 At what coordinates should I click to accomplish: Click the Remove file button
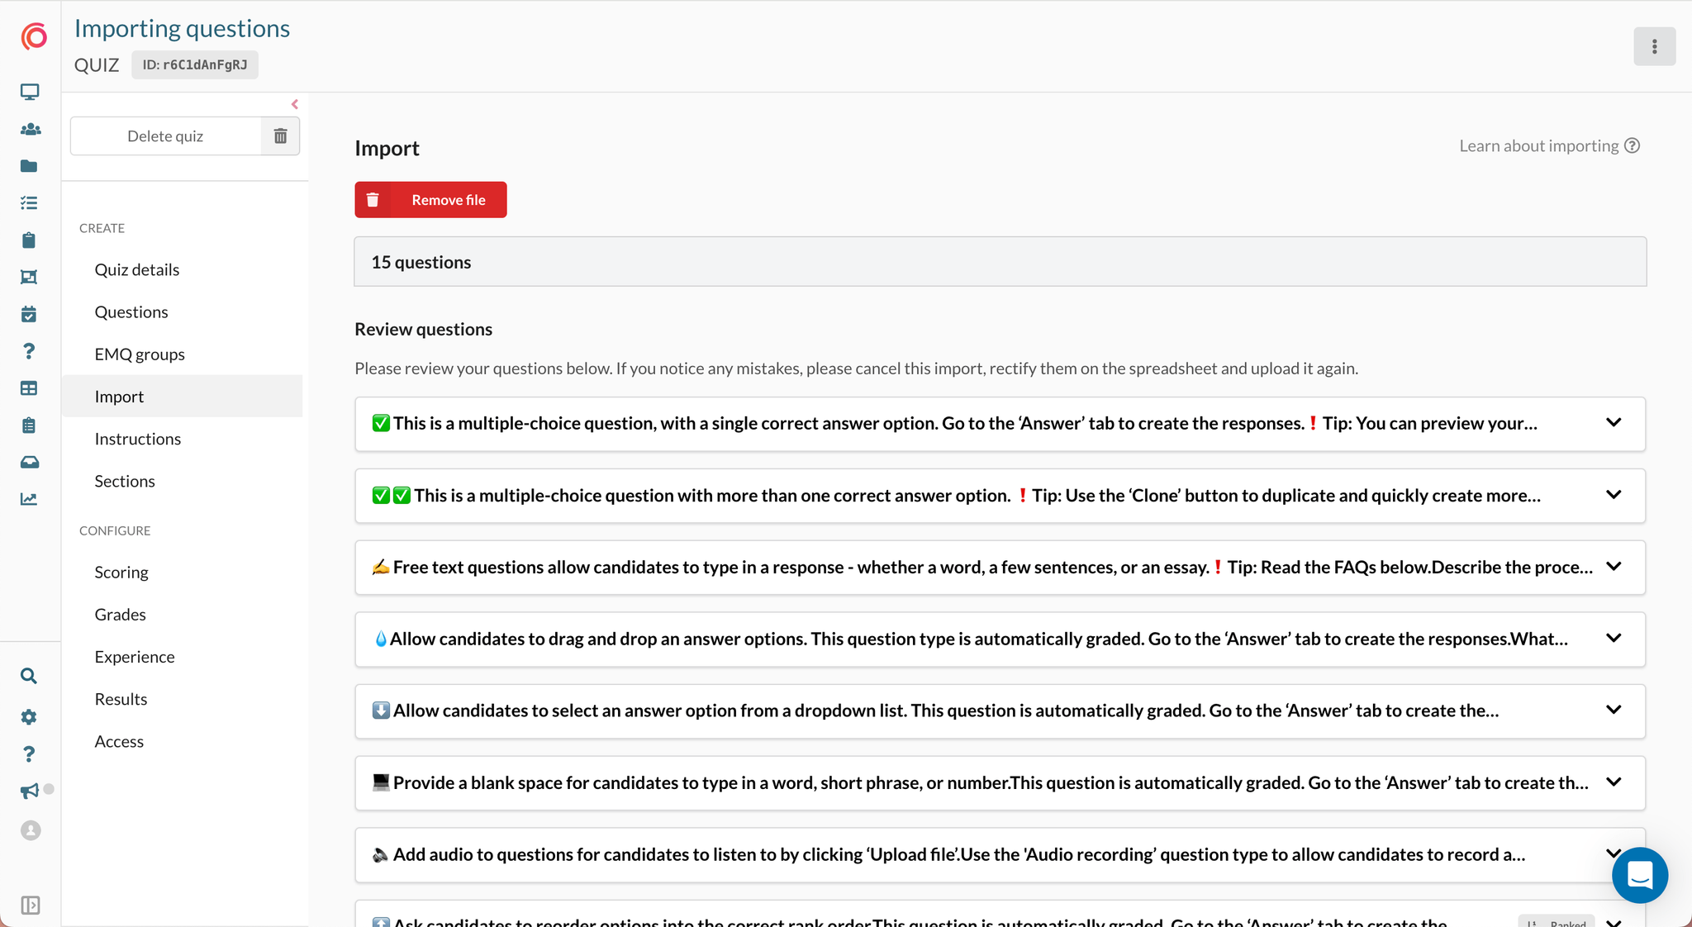click(430, 200)
